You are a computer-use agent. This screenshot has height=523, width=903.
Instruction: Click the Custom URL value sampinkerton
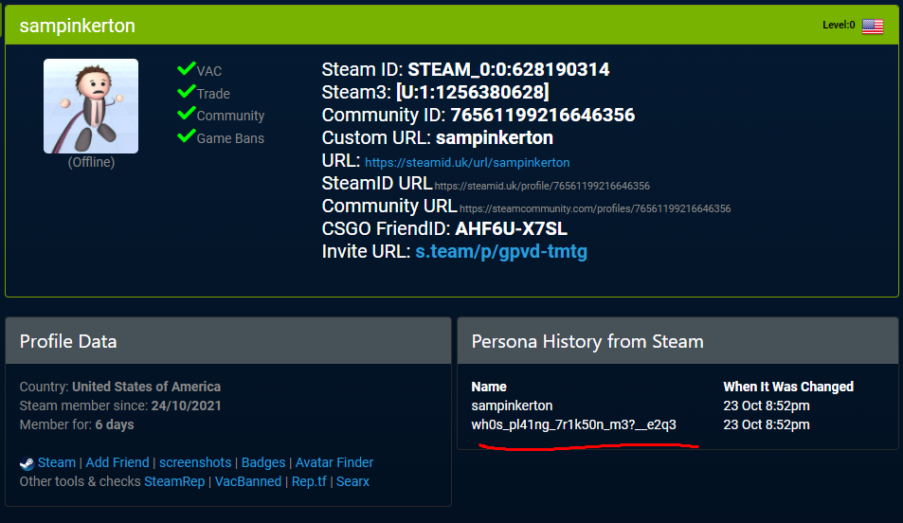[x=494, y=137]
